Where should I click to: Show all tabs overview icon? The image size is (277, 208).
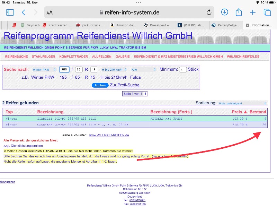267,12
